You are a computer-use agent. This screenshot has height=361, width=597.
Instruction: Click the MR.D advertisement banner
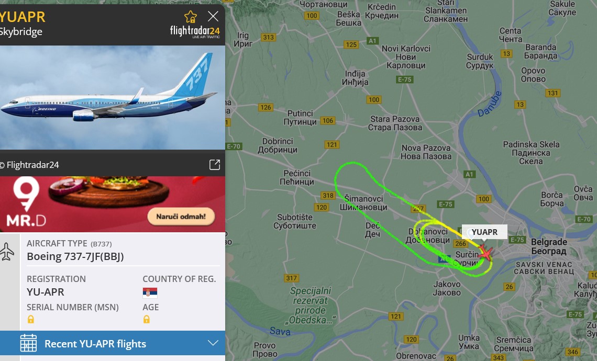point(113,204)
